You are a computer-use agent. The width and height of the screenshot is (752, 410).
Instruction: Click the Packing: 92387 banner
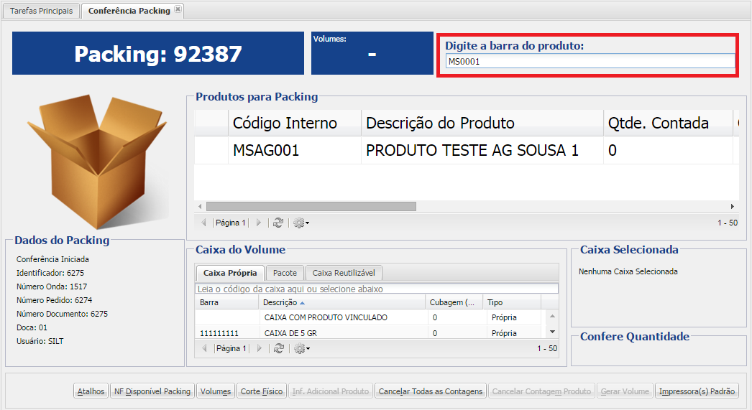(x=158, y=53)
